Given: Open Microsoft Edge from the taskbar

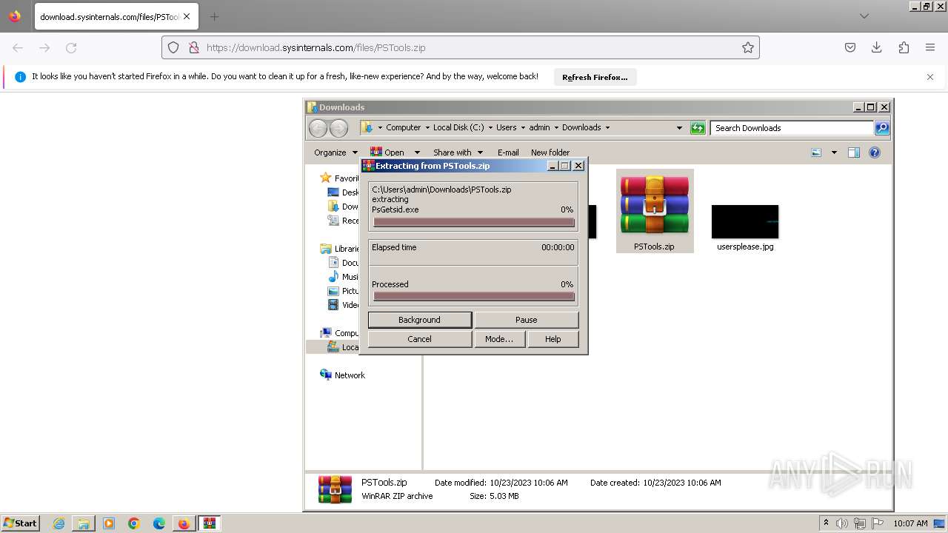Looking at the screenshot, I should pyautogui.click(x=159, y=523).
